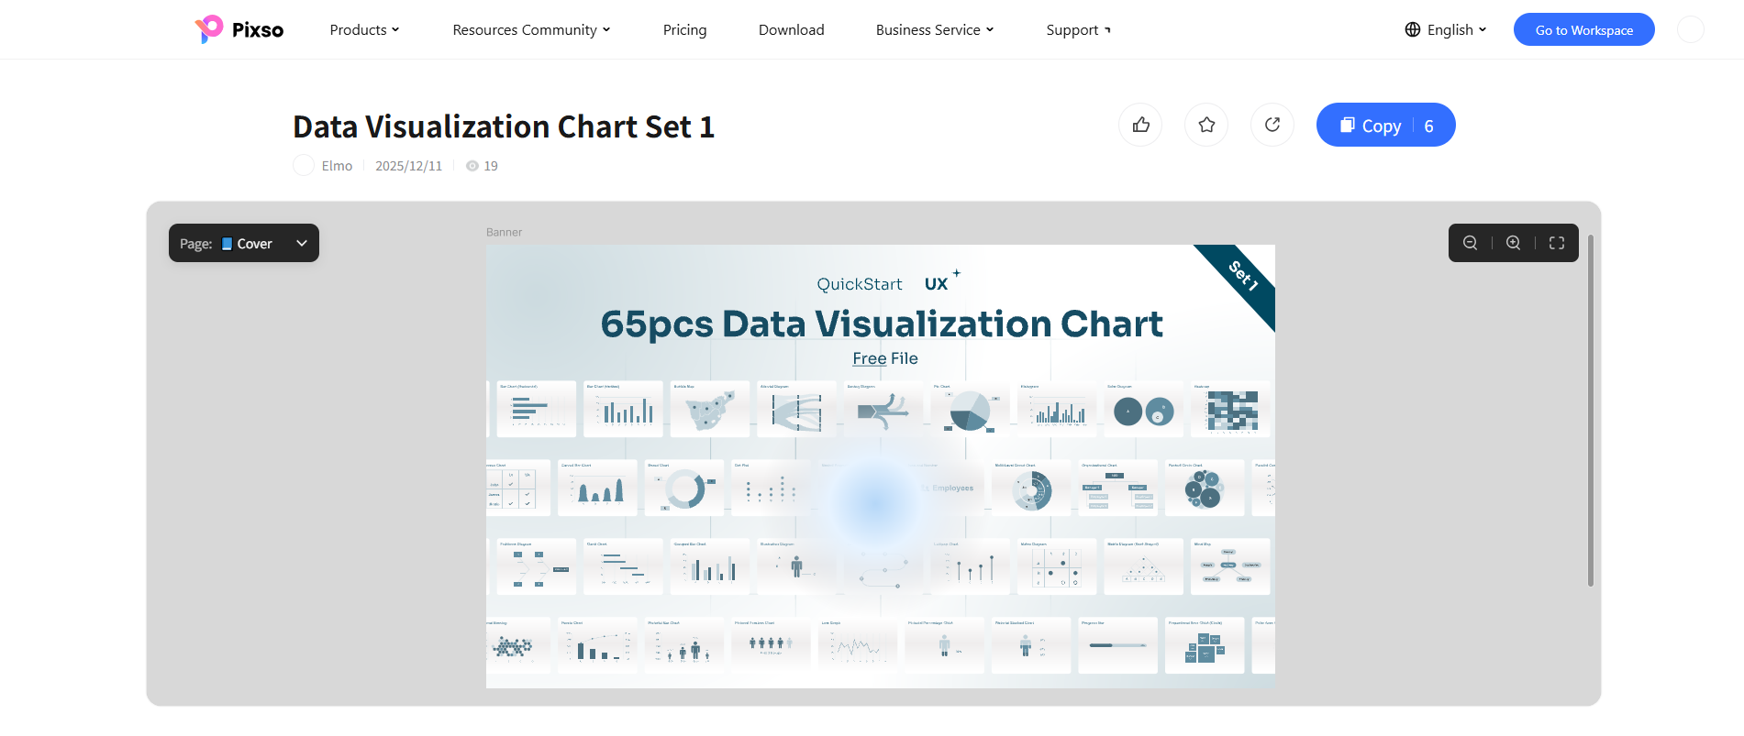The height and width of the screenshot is (736, 1744).
Task: Open the Page Cover selector
Action: tap(244, 243)
